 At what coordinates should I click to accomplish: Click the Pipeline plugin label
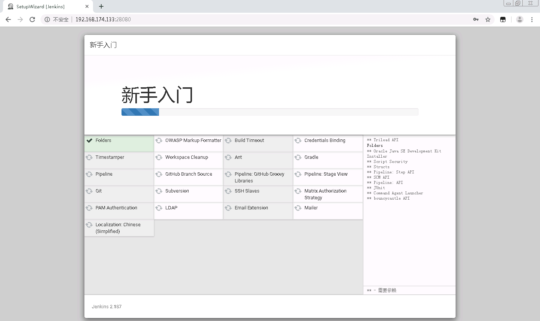point(104,174)
